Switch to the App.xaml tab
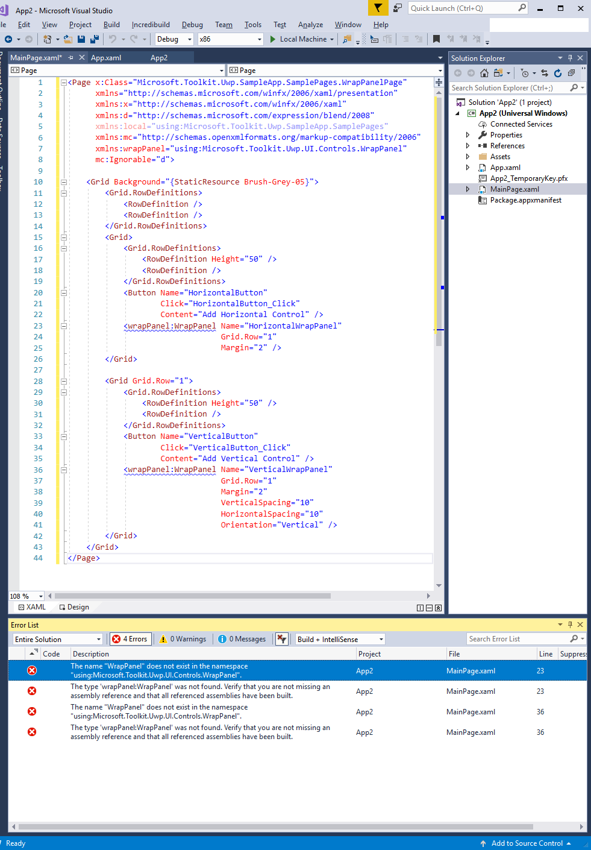Image resolution: width=591 pixels, height=850 pixels. [x=106, y=58]
